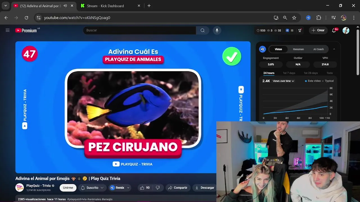The height and width of the screenshot is (202, 360).
Task: Open the account avatar menu
Action: (x=346, y=30)
